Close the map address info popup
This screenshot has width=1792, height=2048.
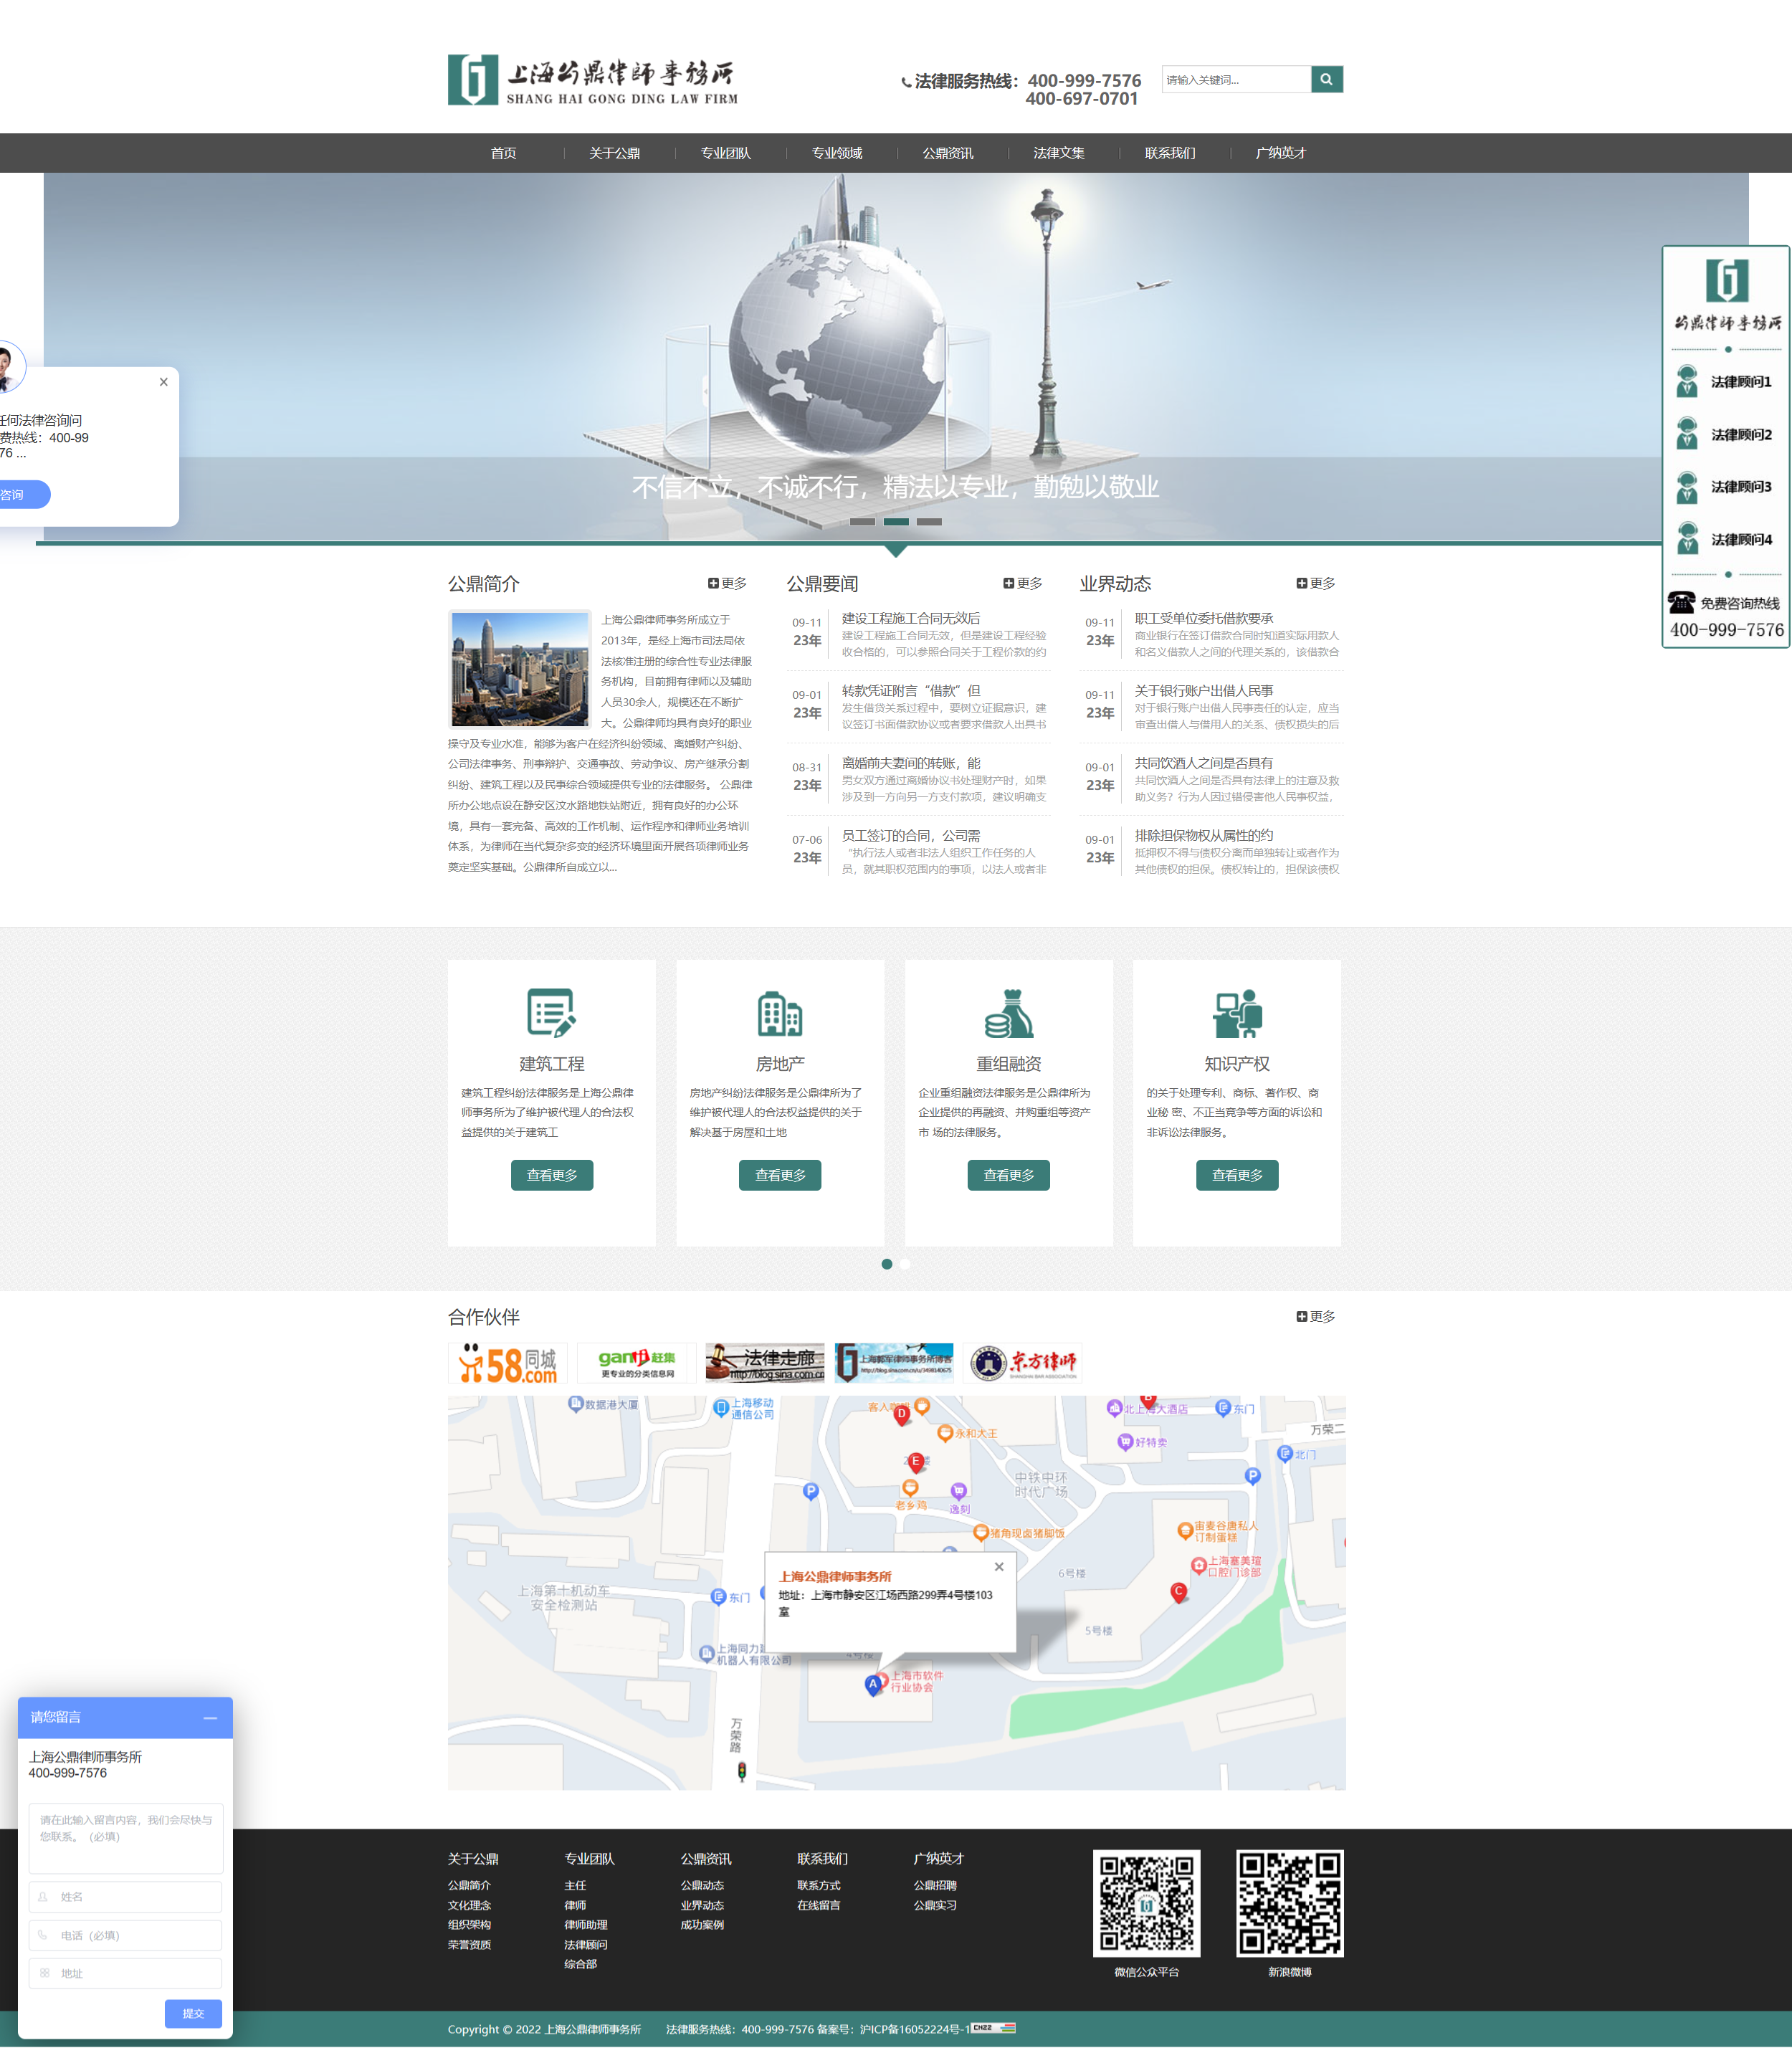pos(998,1566)
